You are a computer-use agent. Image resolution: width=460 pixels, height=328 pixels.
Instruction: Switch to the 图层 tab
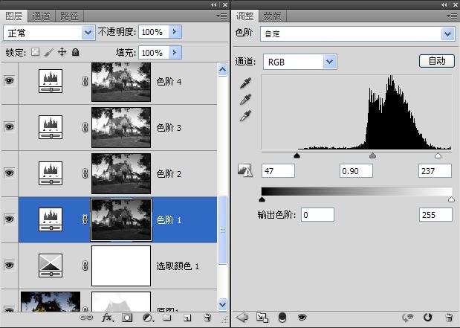tap(14, 16)
